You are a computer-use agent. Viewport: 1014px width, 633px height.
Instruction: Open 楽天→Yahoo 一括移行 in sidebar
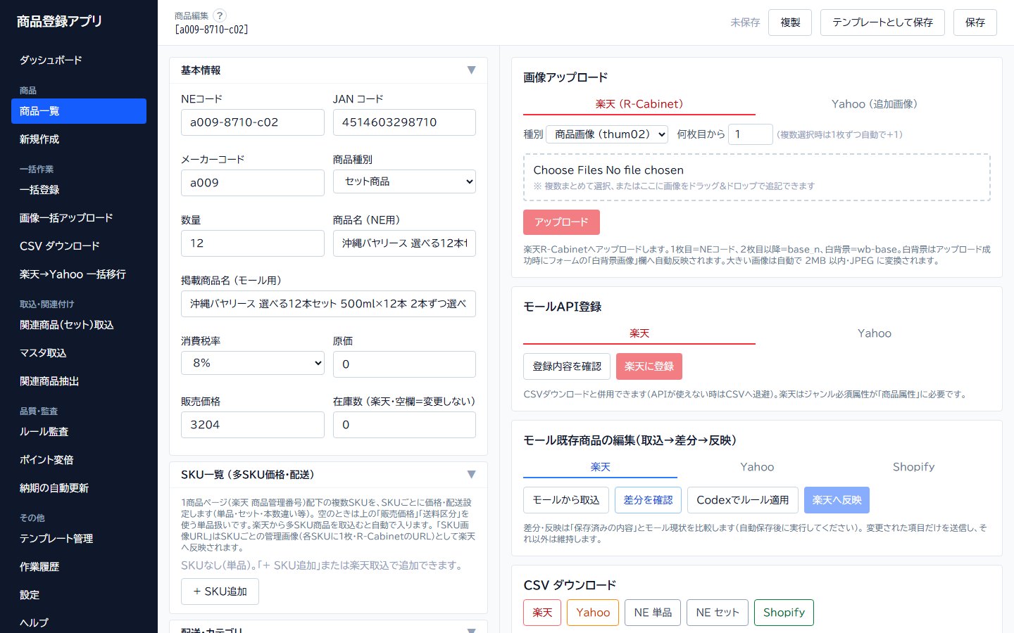click(79, 274)
